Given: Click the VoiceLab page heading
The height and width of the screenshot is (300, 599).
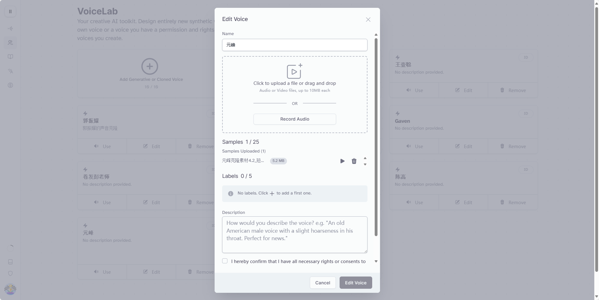Looking at the screenshot, I should pyautogui.click(x=97, y=11).
